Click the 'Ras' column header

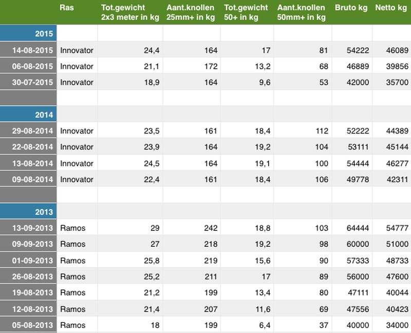point(66,8)
